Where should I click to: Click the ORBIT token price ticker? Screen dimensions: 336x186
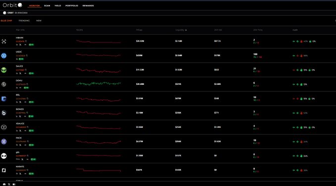click(x=15, y=13)
